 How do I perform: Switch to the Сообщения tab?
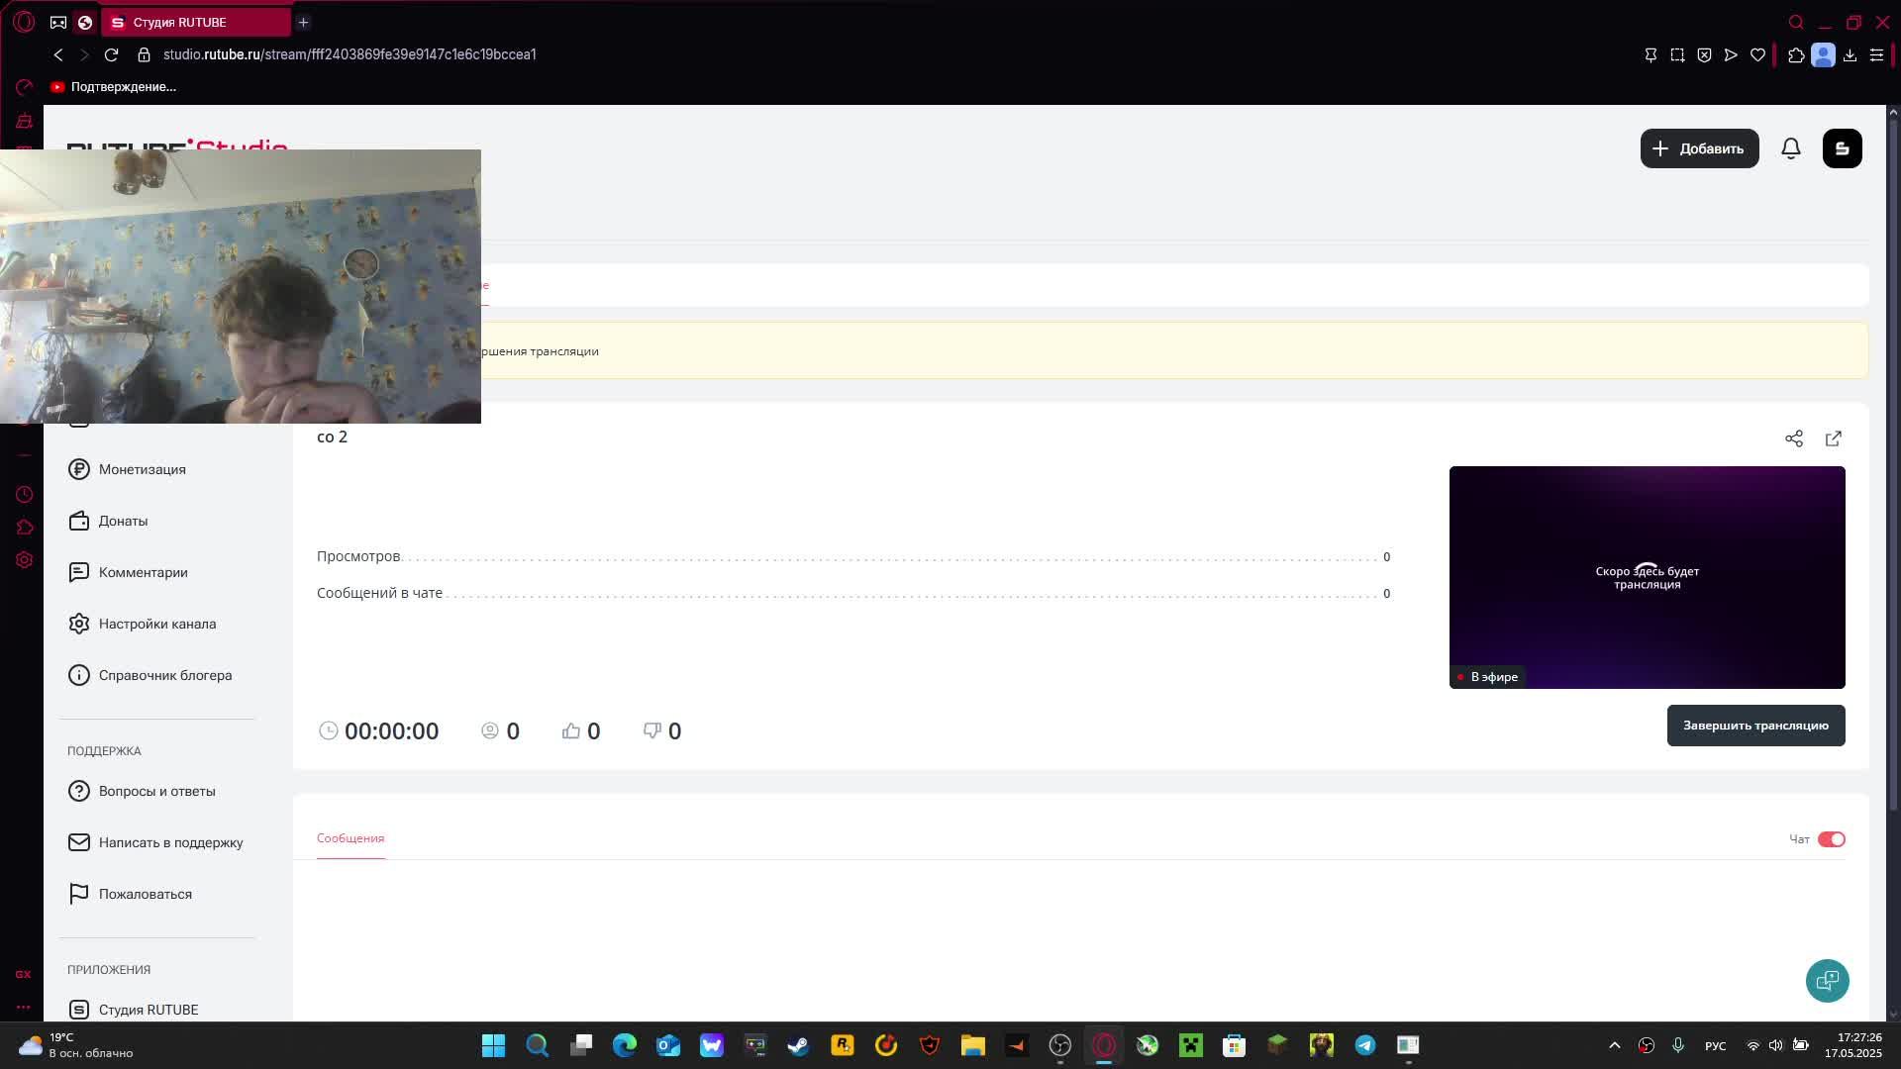coord(350,838)
